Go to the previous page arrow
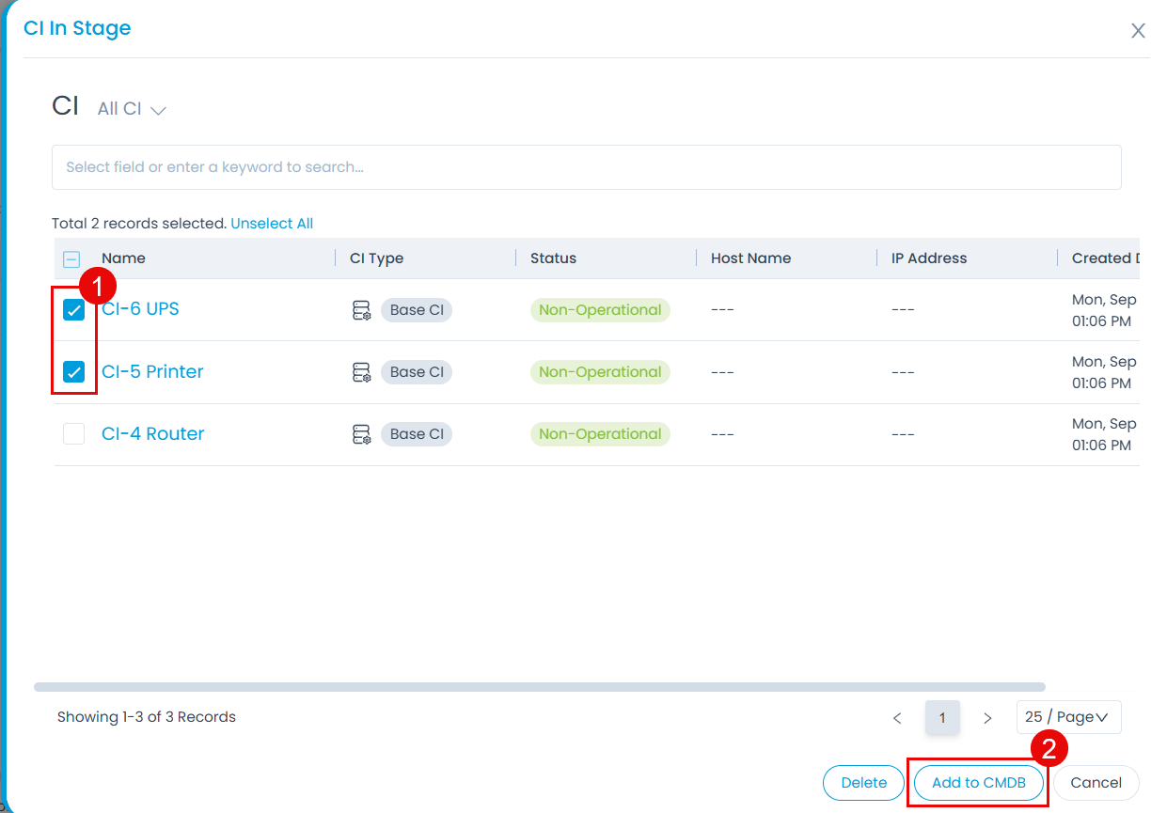 897,718
